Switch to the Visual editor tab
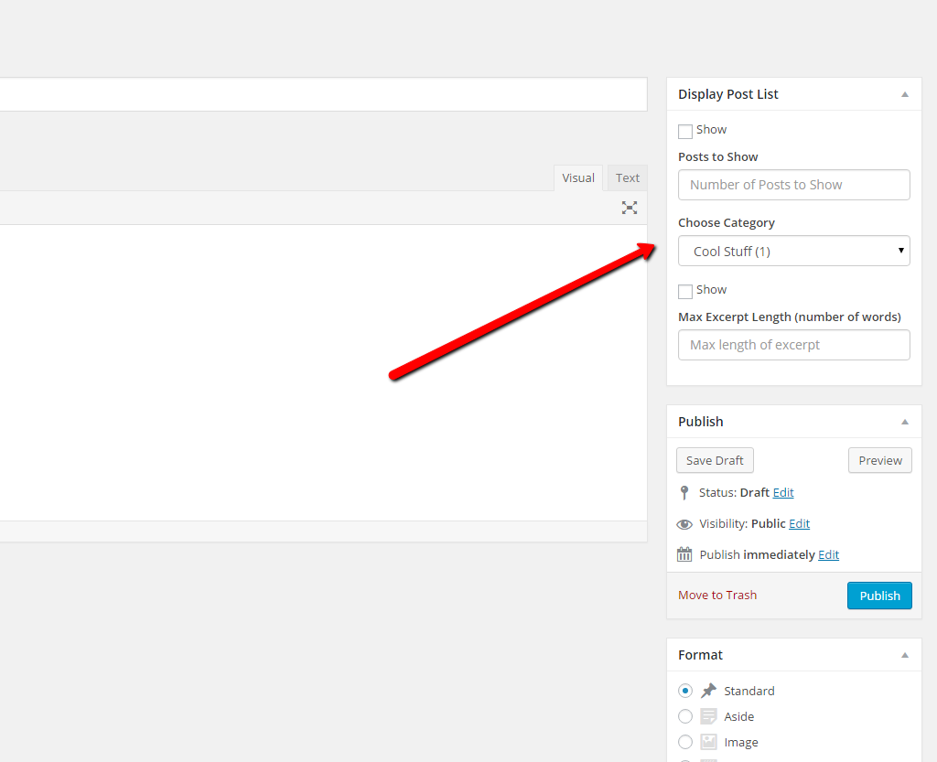The width and height of the screenshot is (937, 762). tap(577, 178)
